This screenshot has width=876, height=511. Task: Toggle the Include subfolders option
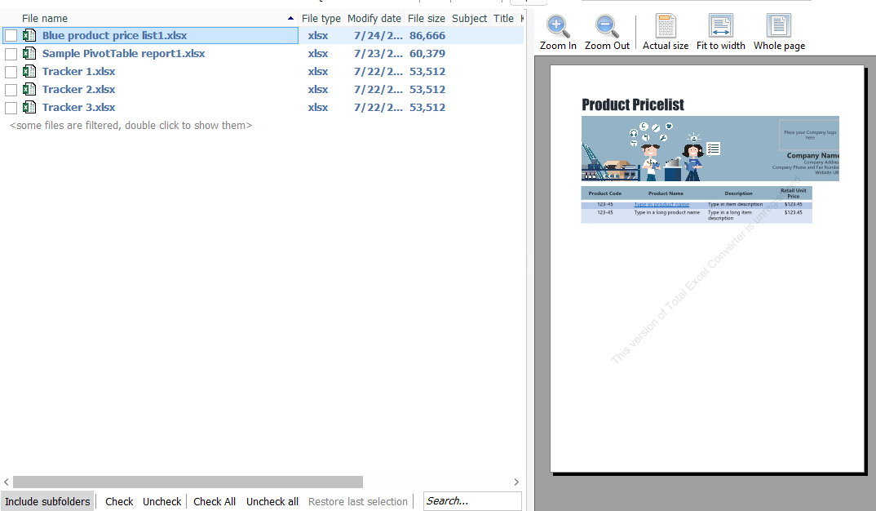(46, 500)
